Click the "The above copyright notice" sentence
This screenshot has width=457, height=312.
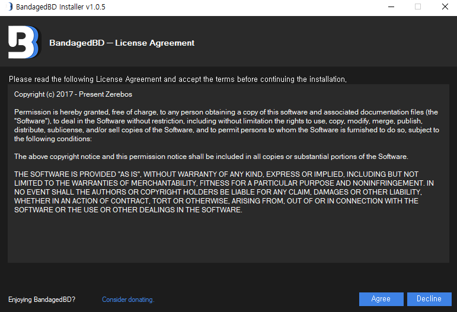(211, 157)
